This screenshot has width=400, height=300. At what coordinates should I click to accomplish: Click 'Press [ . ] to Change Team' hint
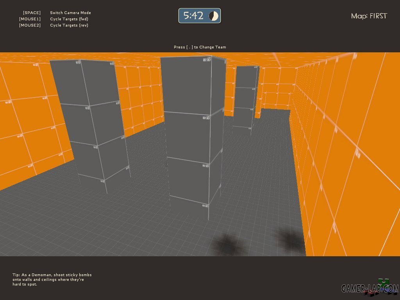tap(200, 47)
